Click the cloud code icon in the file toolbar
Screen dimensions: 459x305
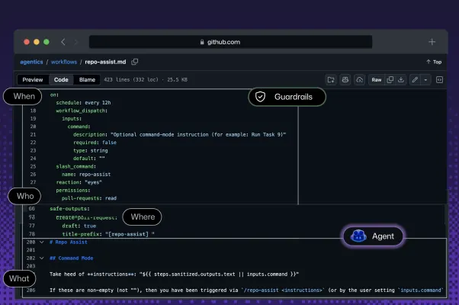coord(359,79)
